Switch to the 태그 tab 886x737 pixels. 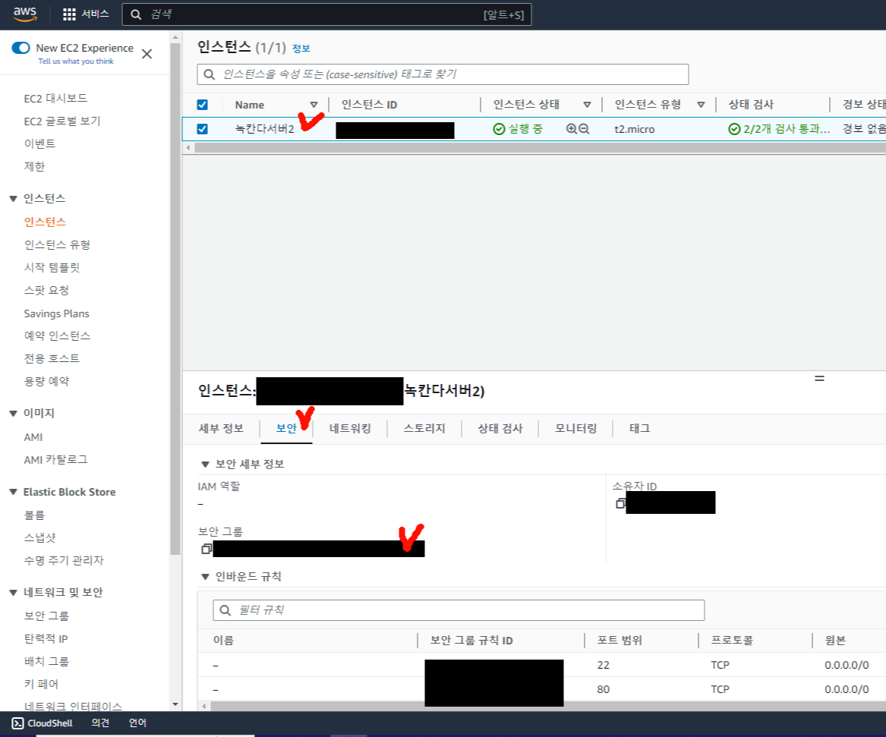(x=640, y=429)
